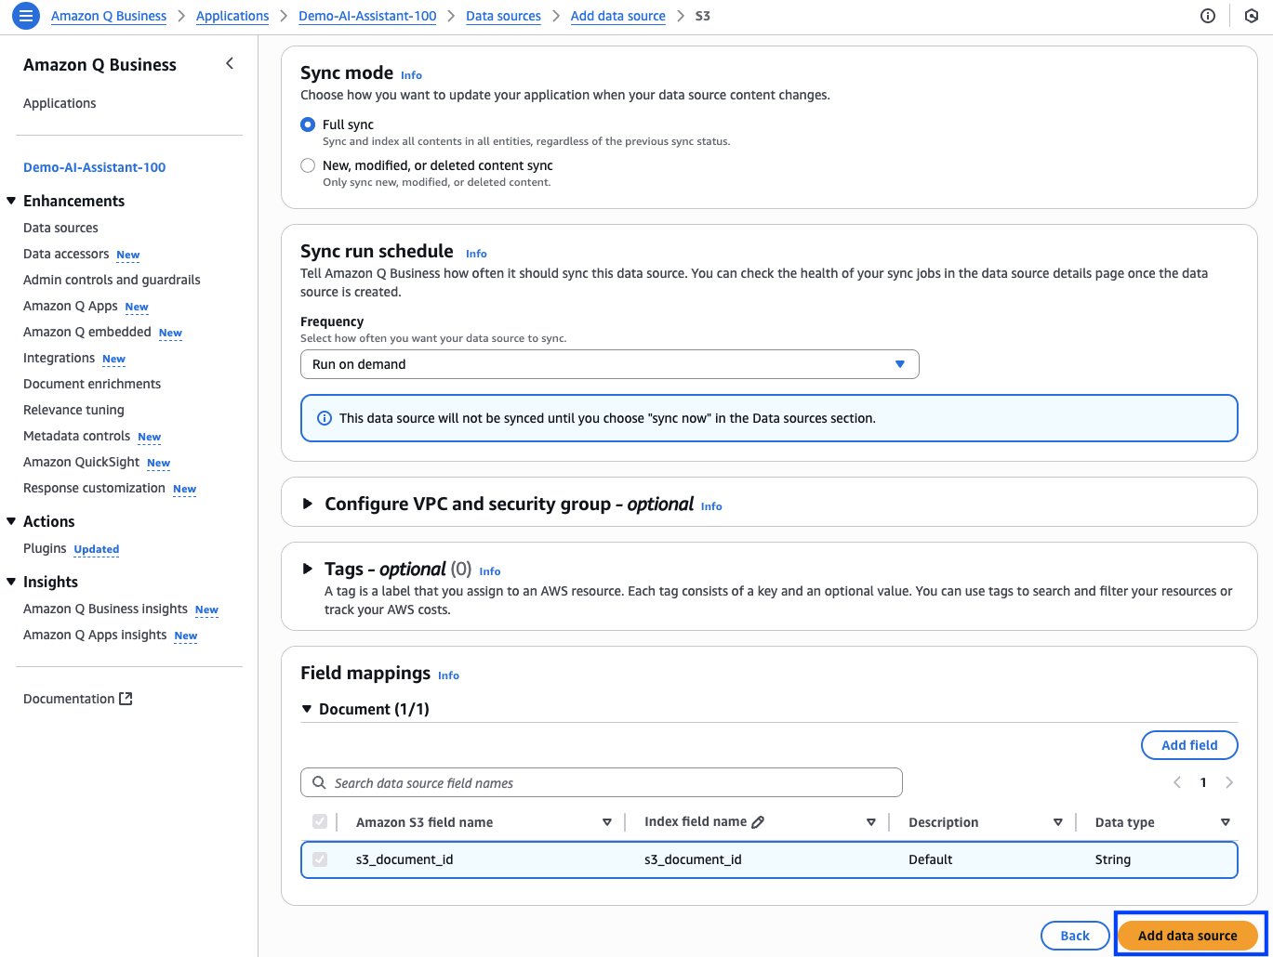Click the hexagon settings icon top right
1273x957 pixels.
pos(1251,16)
